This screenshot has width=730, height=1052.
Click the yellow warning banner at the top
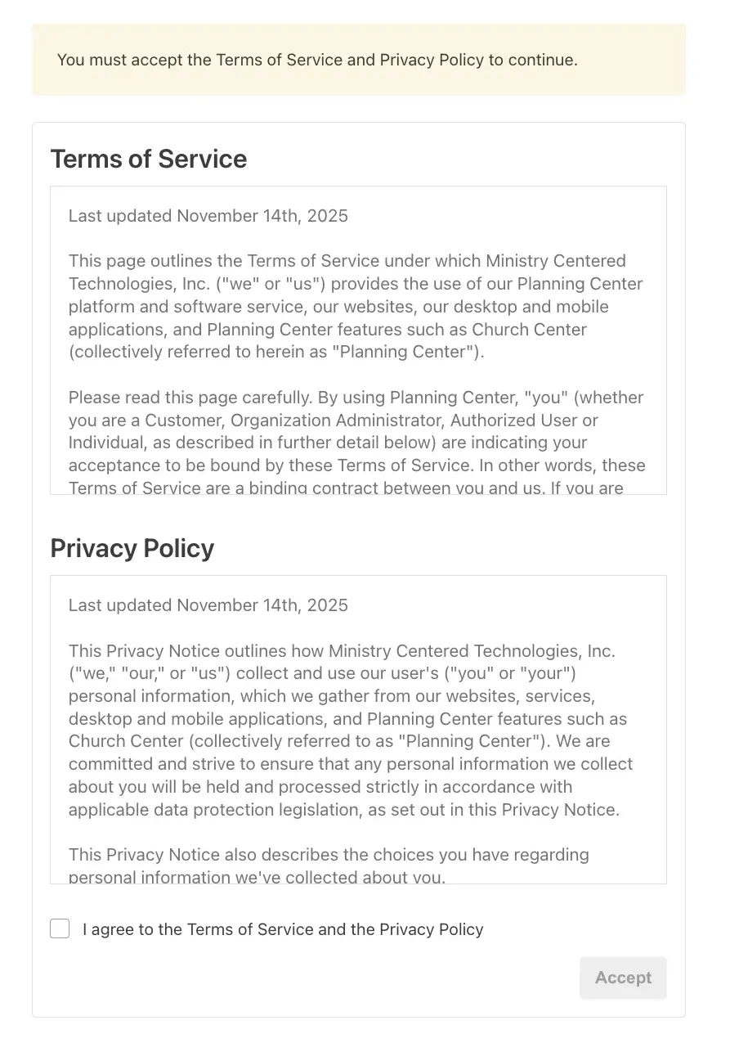click(358, 59)
